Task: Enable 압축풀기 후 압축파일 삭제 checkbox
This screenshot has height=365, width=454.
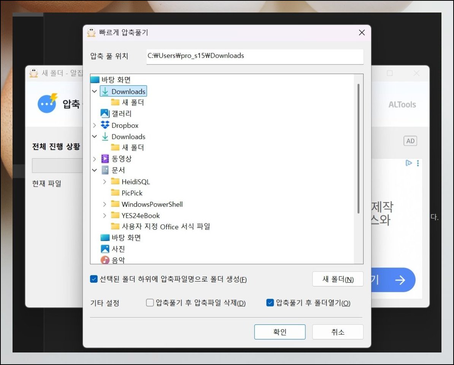Action: 150,302
